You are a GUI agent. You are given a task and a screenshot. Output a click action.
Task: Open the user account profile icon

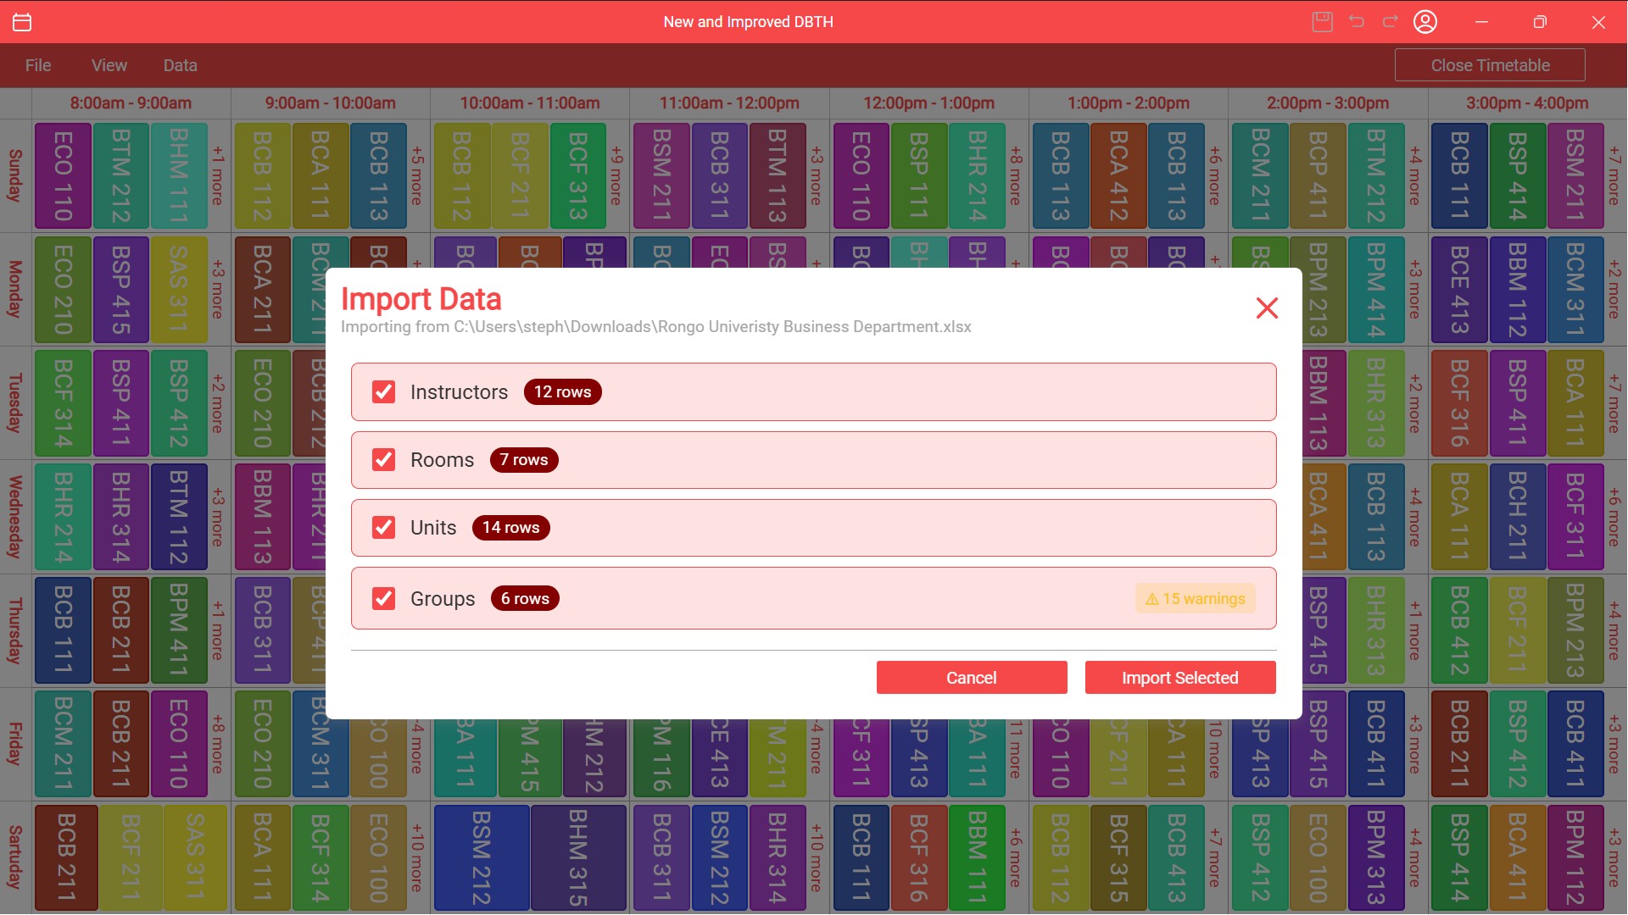(1425, 22)
